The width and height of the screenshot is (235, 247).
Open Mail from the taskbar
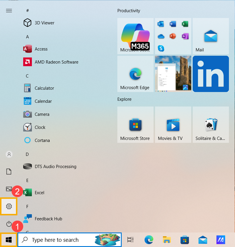point(203,240)
